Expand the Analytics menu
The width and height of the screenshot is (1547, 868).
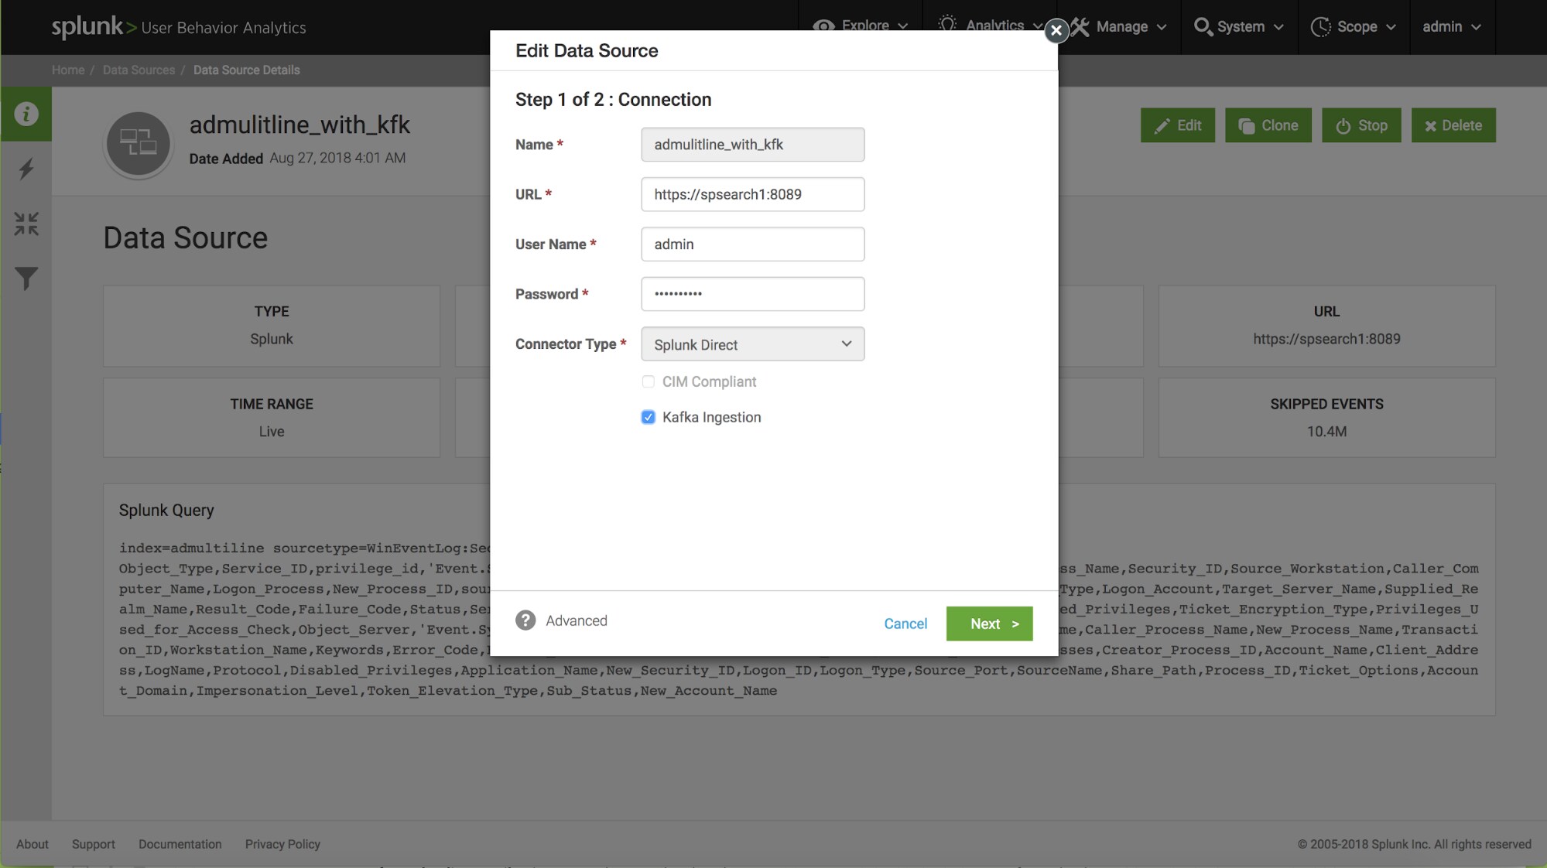(989, 26)
